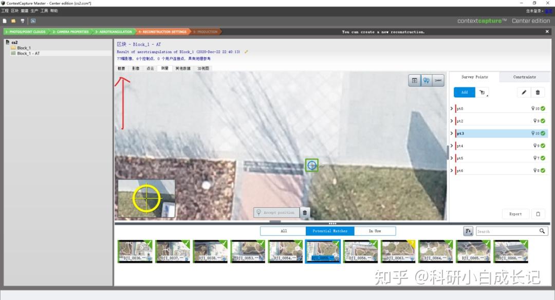This screenshot has height=300, width=555.
Task: Select the Potential Matches filter
Action: tap(330, 231)
